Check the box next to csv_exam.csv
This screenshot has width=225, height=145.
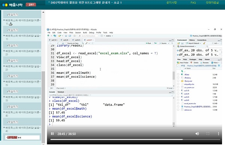(x=178, y=87)
